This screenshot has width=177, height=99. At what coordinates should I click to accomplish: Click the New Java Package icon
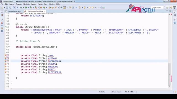tap(41, 7)
